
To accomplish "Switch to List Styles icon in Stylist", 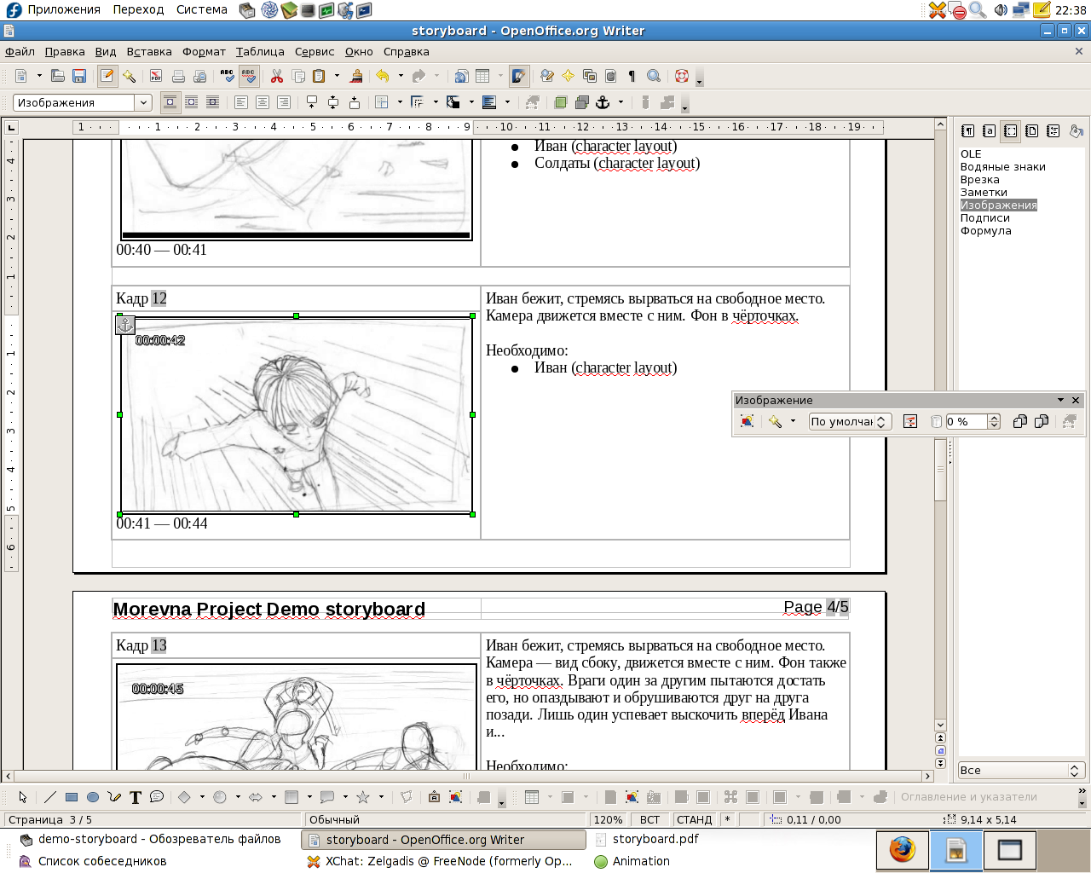I will pos(1053,131).
